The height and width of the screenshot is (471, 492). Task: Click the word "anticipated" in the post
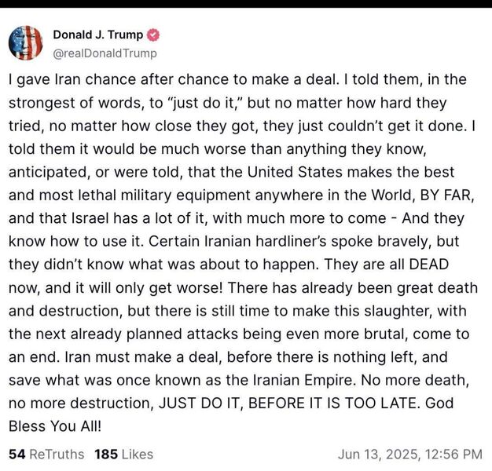pyautogui.click(x=48, y=173)
